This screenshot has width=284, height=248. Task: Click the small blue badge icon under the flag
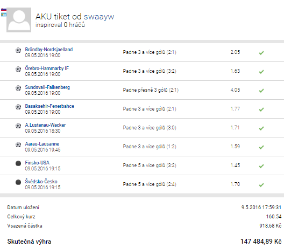coord(4,15)
